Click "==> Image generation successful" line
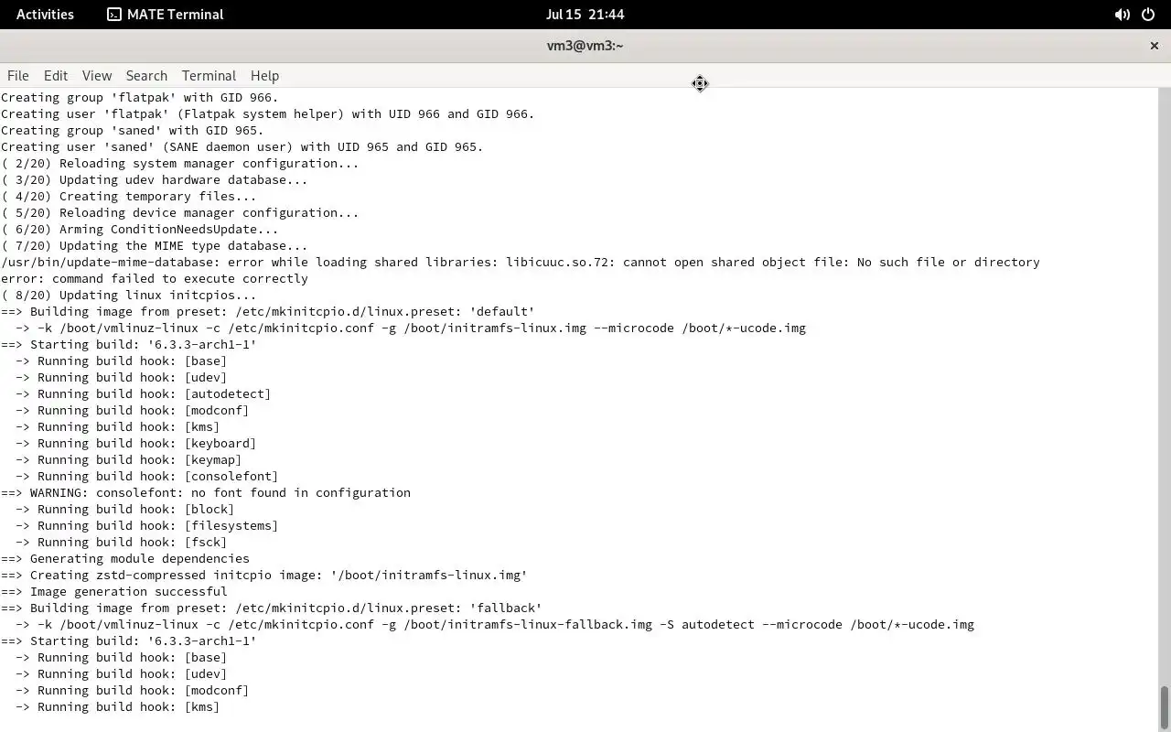The image size is (1171, 732). [x=114, y=591]
